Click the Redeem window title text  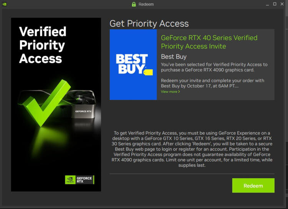tap(146, 4)
